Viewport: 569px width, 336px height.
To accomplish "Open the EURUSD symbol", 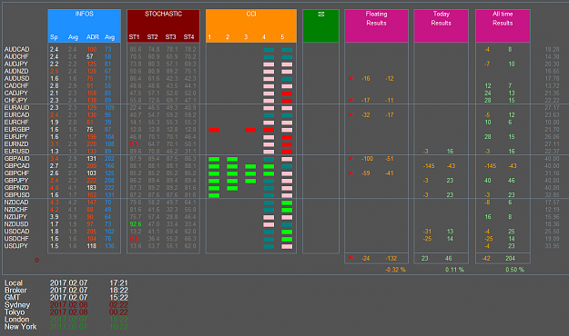I will [16, 151].
